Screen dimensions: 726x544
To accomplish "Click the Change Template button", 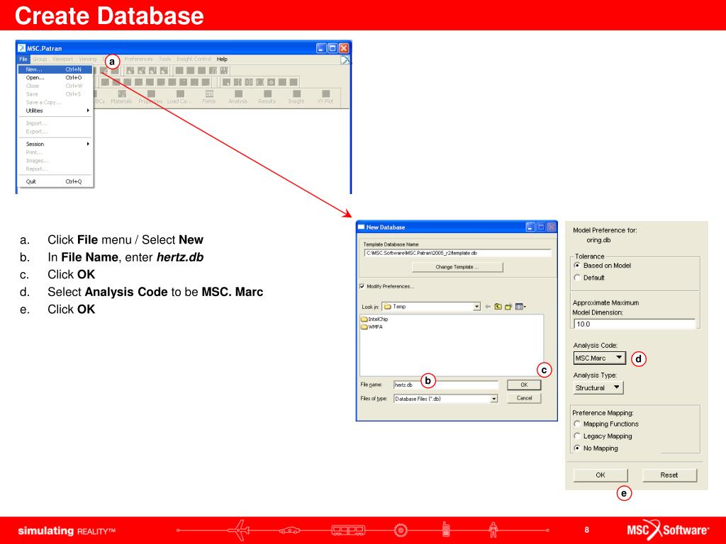I will pos(457,267).
